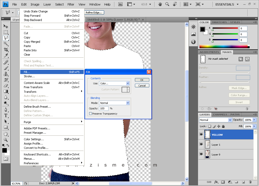Click the layer style fx icon
259x186 pixels.
click(216, 182)
